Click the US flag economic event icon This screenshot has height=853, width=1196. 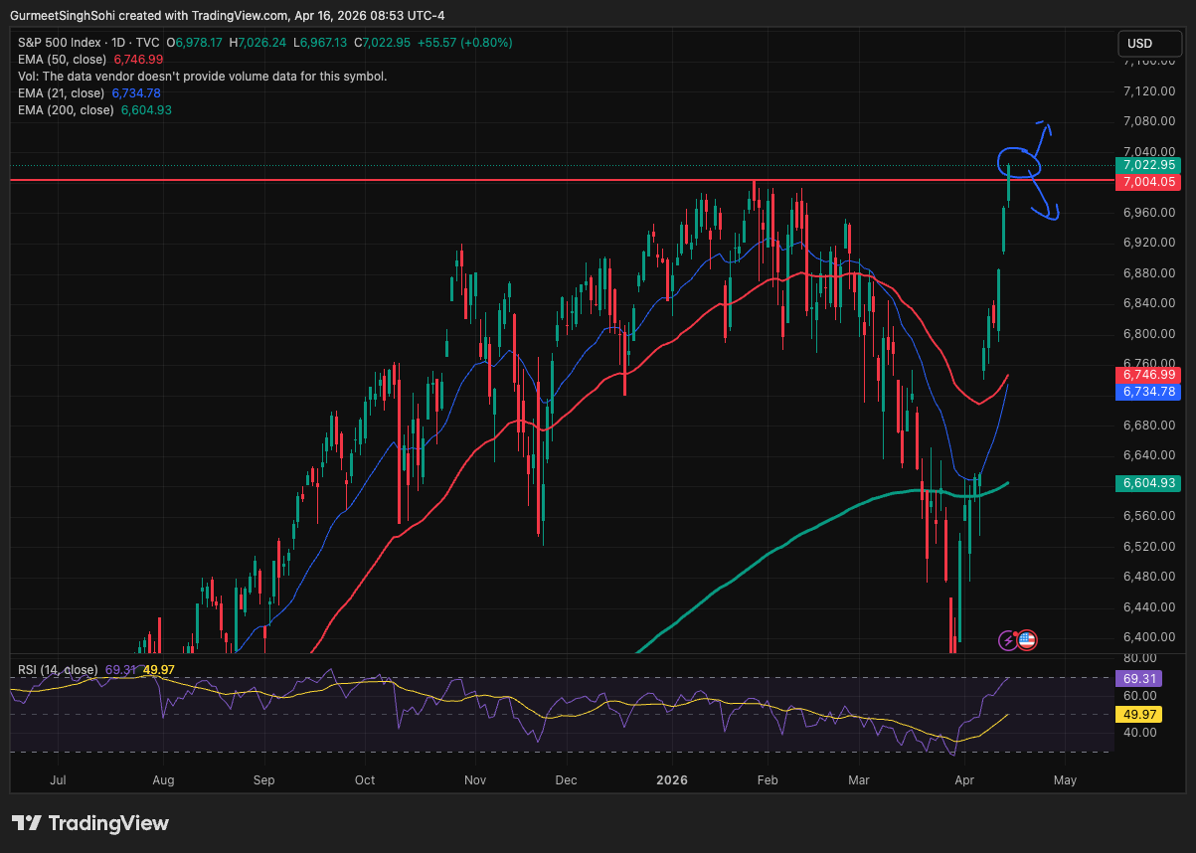tap(1027, 640)
